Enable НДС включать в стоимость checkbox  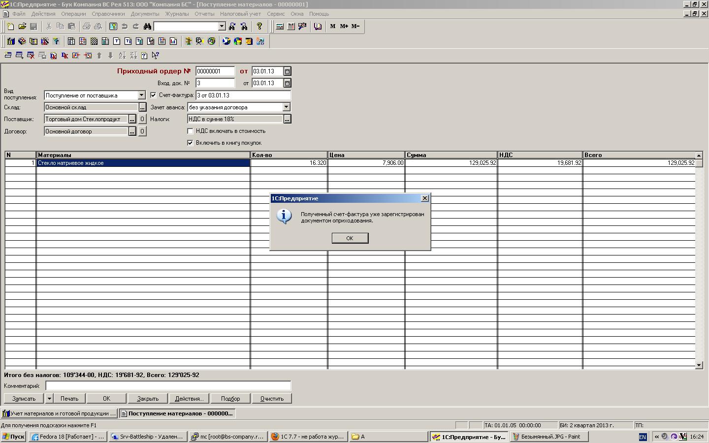[190, 131]
